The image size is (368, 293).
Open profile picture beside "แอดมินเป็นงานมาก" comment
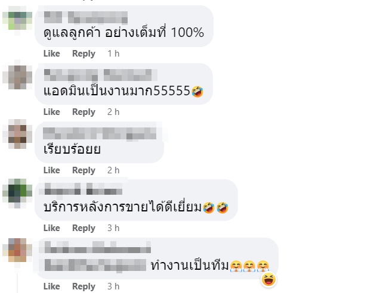[17, 77]
